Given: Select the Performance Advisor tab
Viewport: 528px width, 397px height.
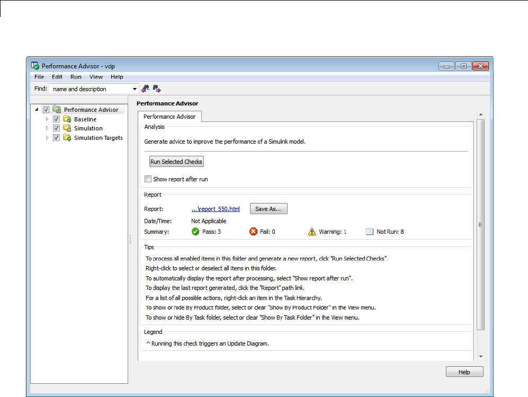Looking at the screenshot, I should click(x=169, y=117).
